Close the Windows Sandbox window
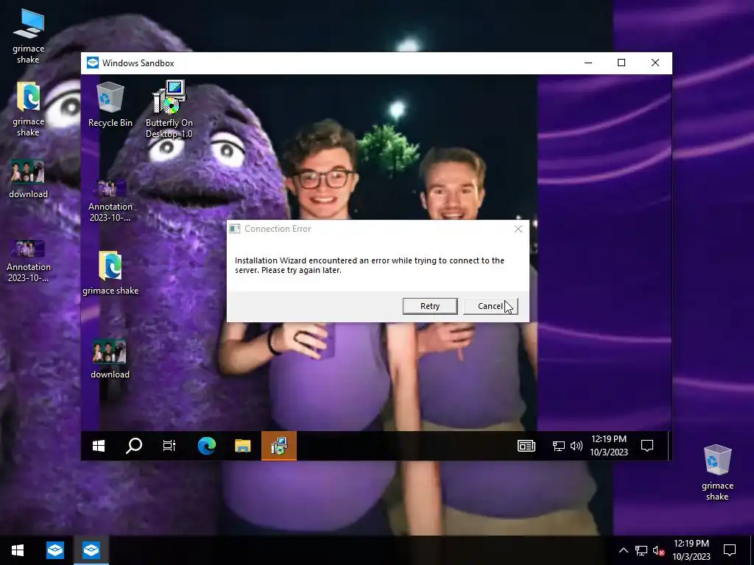The width and height of the screenshot is (754, 565). click(x=655, y=63)
